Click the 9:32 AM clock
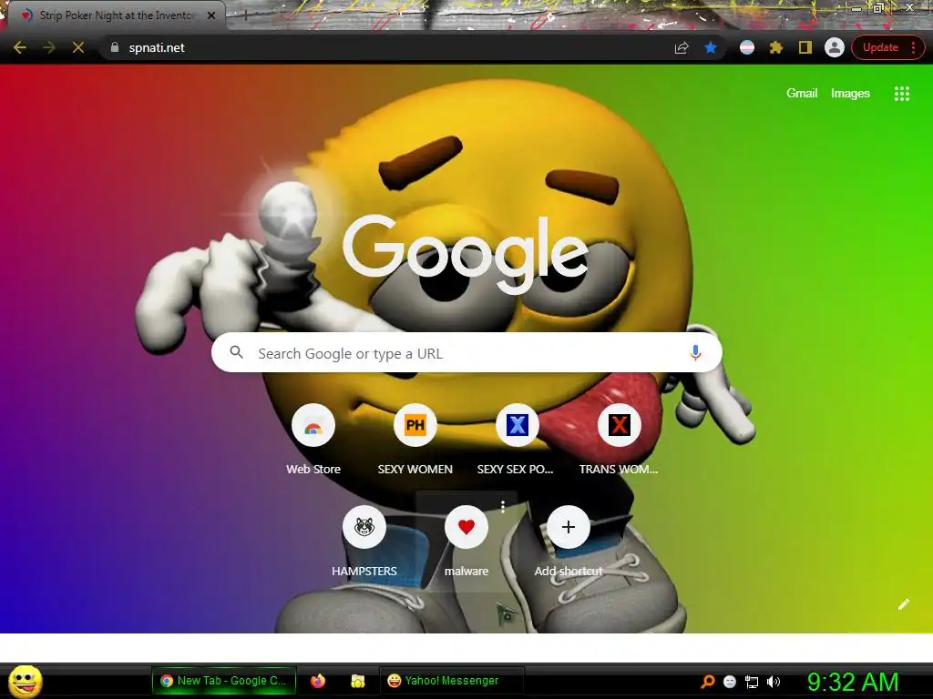This screenshot has height=699, width=933. 853,682
